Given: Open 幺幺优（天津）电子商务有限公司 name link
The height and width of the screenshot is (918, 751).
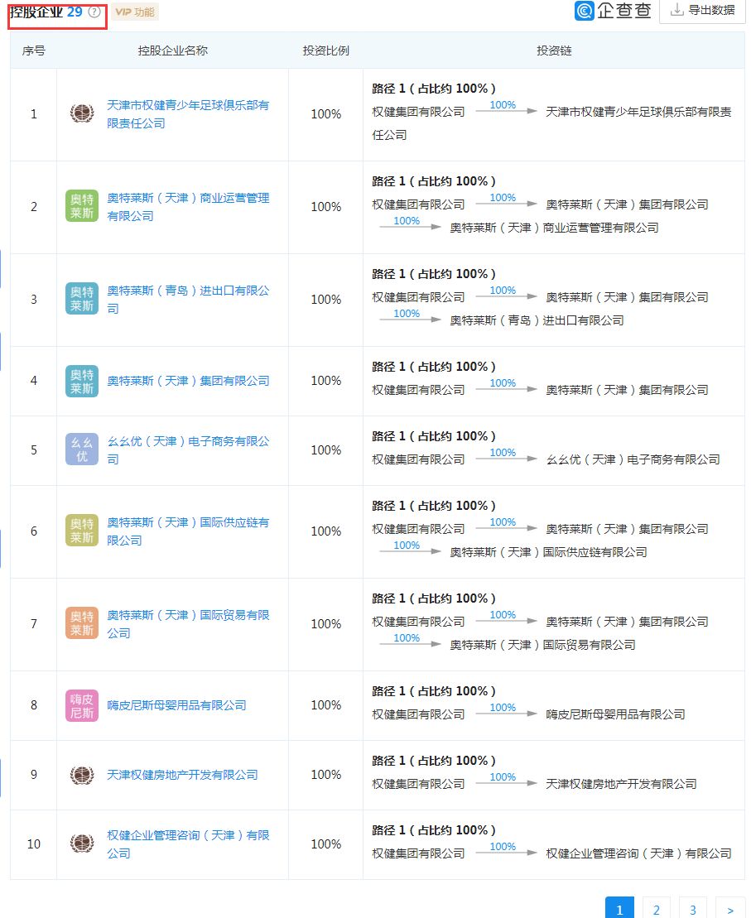Looking at the screenshot, I should click(188, 449).
